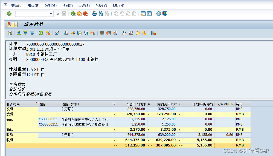Select the 全部计划成本 column header
Viewport: 273px width, 156px height.
coord(130,104)
